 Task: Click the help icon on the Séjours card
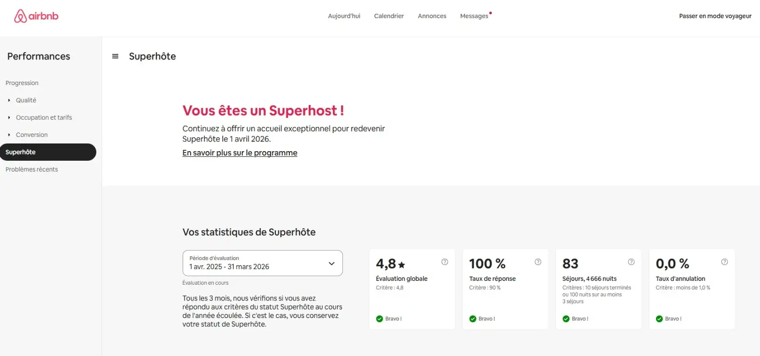point(631,261)
